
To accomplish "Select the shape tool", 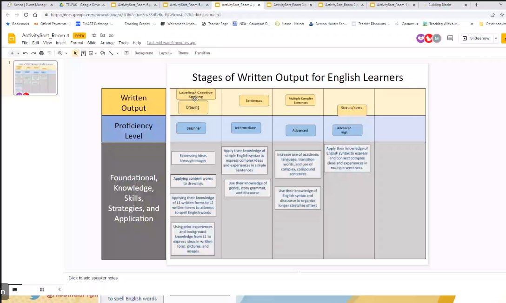I will pos(103,53).
